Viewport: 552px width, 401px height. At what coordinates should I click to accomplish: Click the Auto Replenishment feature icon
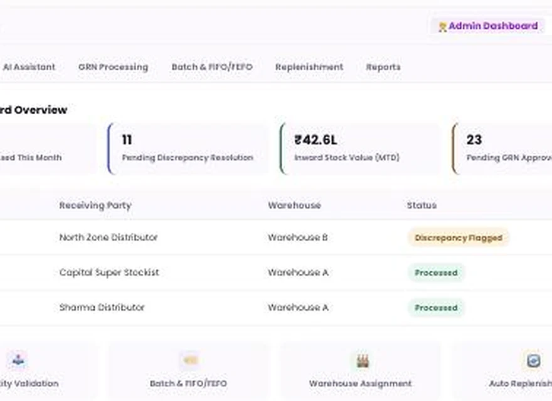[533, 360]
